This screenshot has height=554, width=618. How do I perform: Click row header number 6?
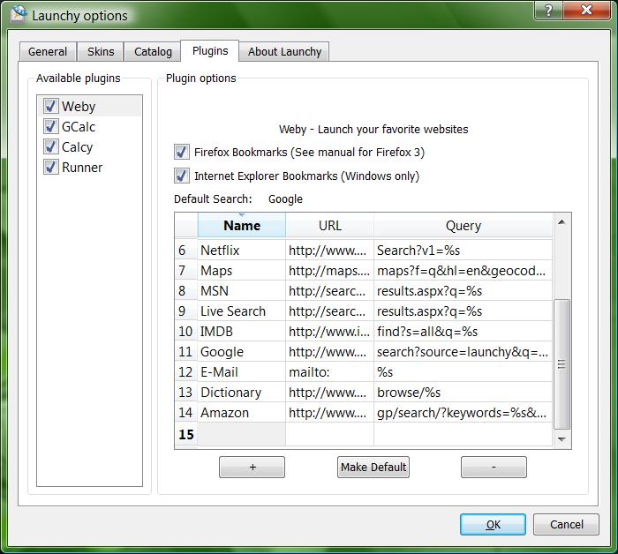[186, 250]
